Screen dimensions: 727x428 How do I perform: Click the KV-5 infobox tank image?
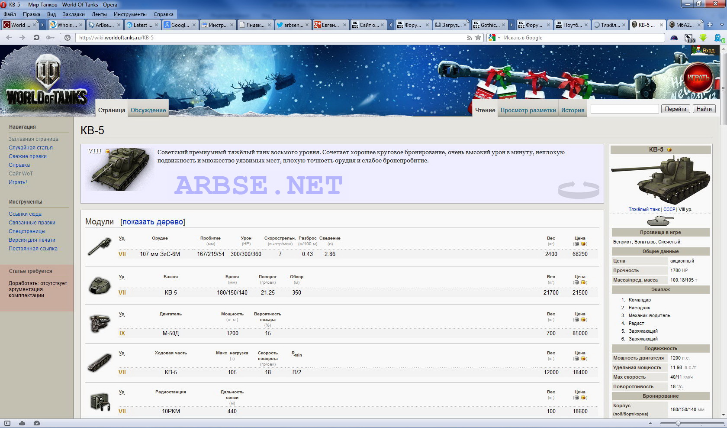click(x=660, y=180)
